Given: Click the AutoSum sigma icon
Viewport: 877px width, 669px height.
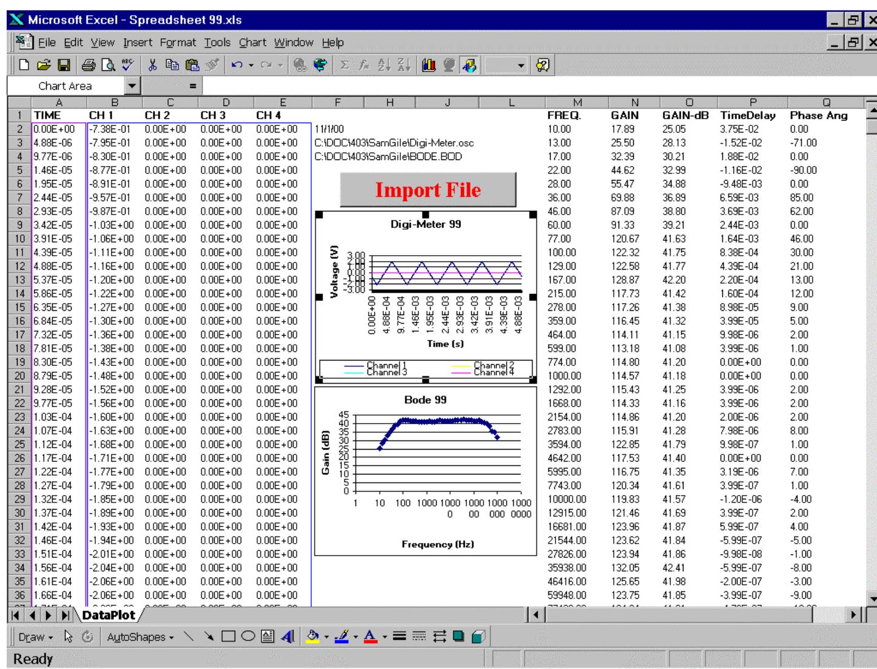Looking at the screenshot, I should point(344,64).
